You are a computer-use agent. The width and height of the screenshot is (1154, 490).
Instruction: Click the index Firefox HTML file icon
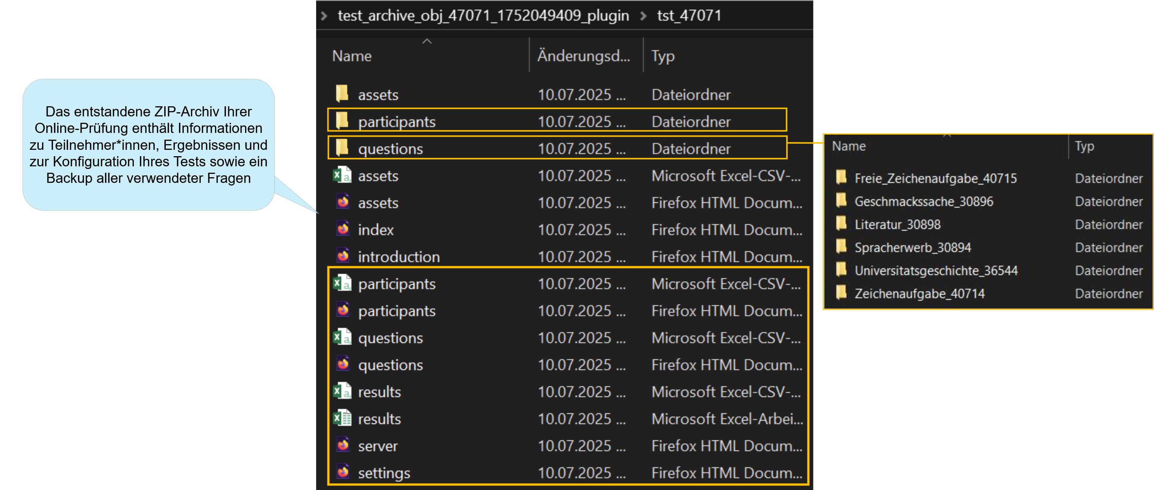coord(343,229)
